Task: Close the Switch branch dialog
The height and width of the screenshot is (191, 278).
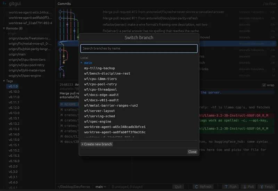Action: click(192, 152)
